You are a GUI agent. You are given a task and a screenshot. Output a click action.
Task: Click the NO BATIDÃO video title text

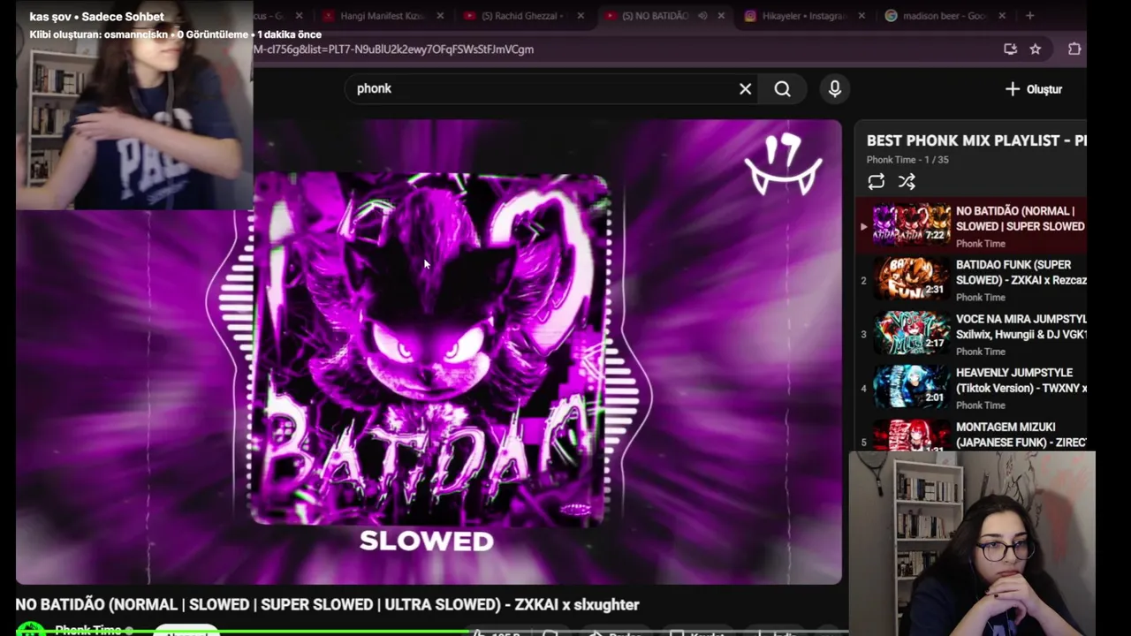click(x=327, y=605)
